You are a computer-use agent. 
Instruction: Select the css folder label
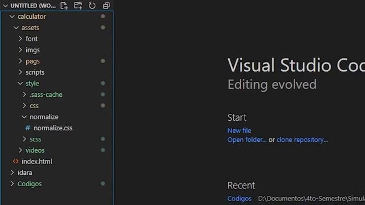[x=34, y=106]
